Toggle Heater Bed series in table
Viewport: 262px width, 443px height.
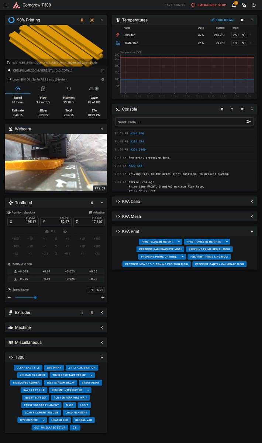click(118, 43)
